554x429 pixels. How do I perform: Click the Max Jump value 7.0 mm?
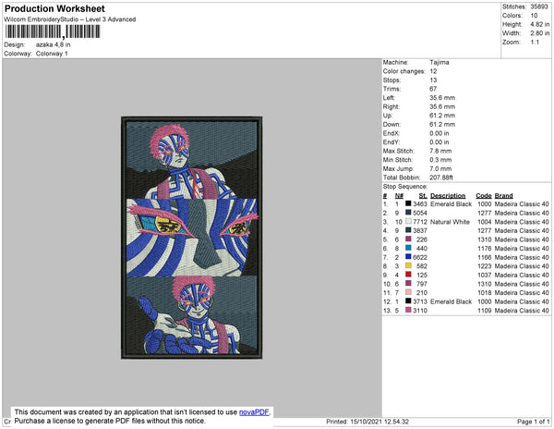pyautogui.click(x=440, y=168)
